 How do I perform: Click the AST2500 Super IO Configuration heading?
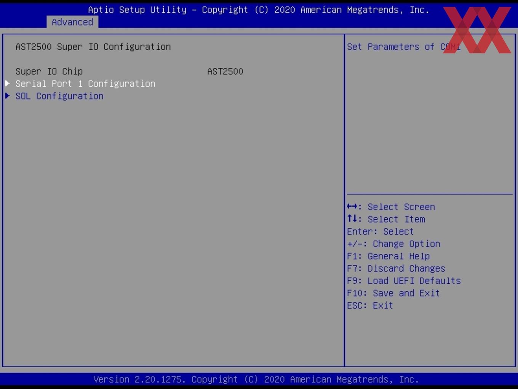93,47
